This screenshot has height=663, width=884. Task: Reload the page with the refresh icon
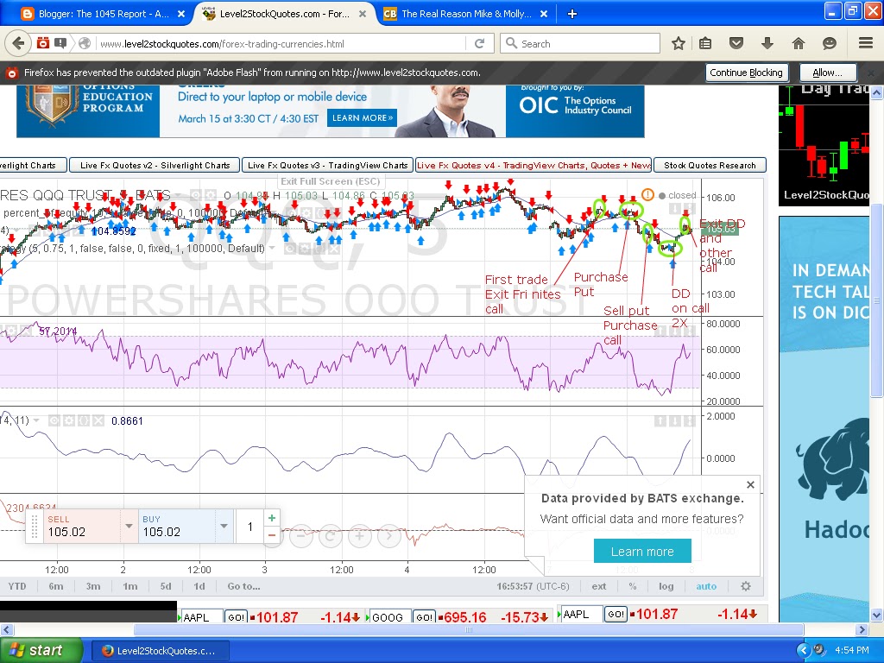pos(480,43)
